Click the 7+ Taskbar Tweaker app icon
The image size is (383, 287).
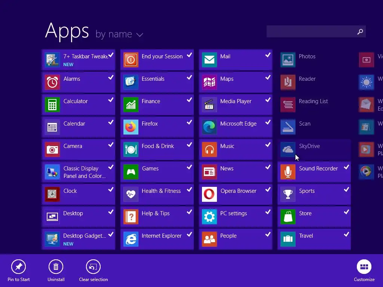[x=52, y=60]
